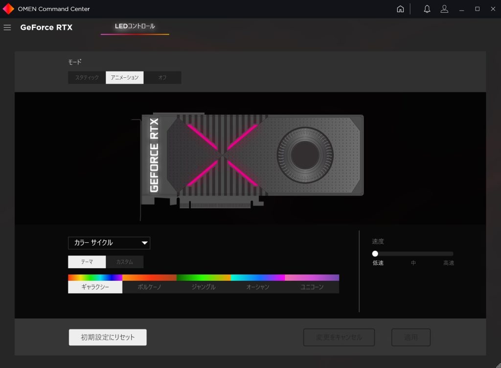The image size is (501, 368).
Task: Choose the ボルケーノ theme
Action: tap(149, 287)
